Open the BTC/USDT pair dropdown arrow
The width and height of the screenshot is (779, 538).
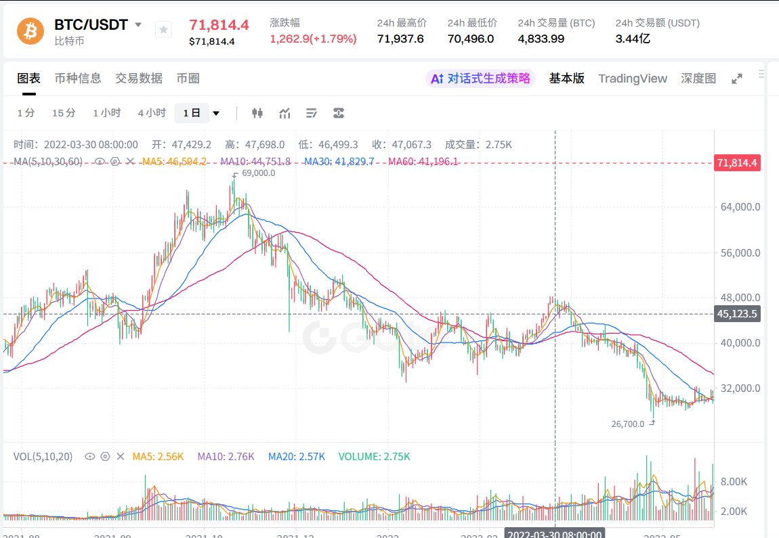(139, 24)
